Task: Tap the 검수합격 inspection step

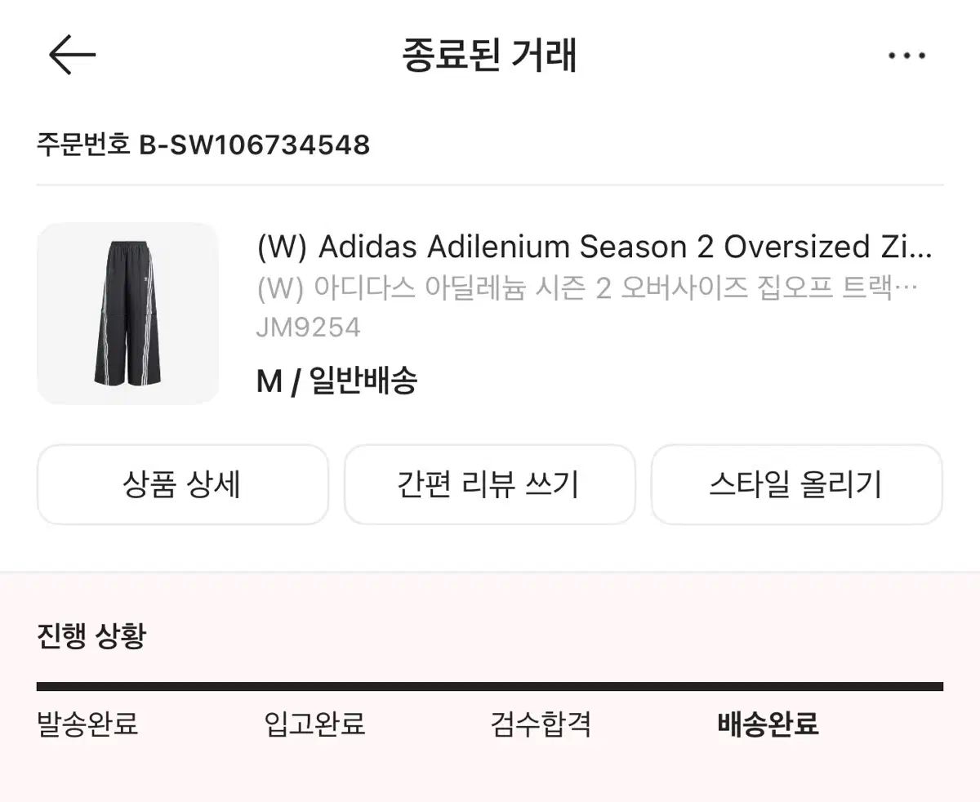Action: 541,724
